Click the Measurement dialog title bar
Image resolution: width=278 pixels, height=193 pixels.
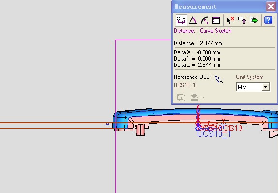coord(219,7)
